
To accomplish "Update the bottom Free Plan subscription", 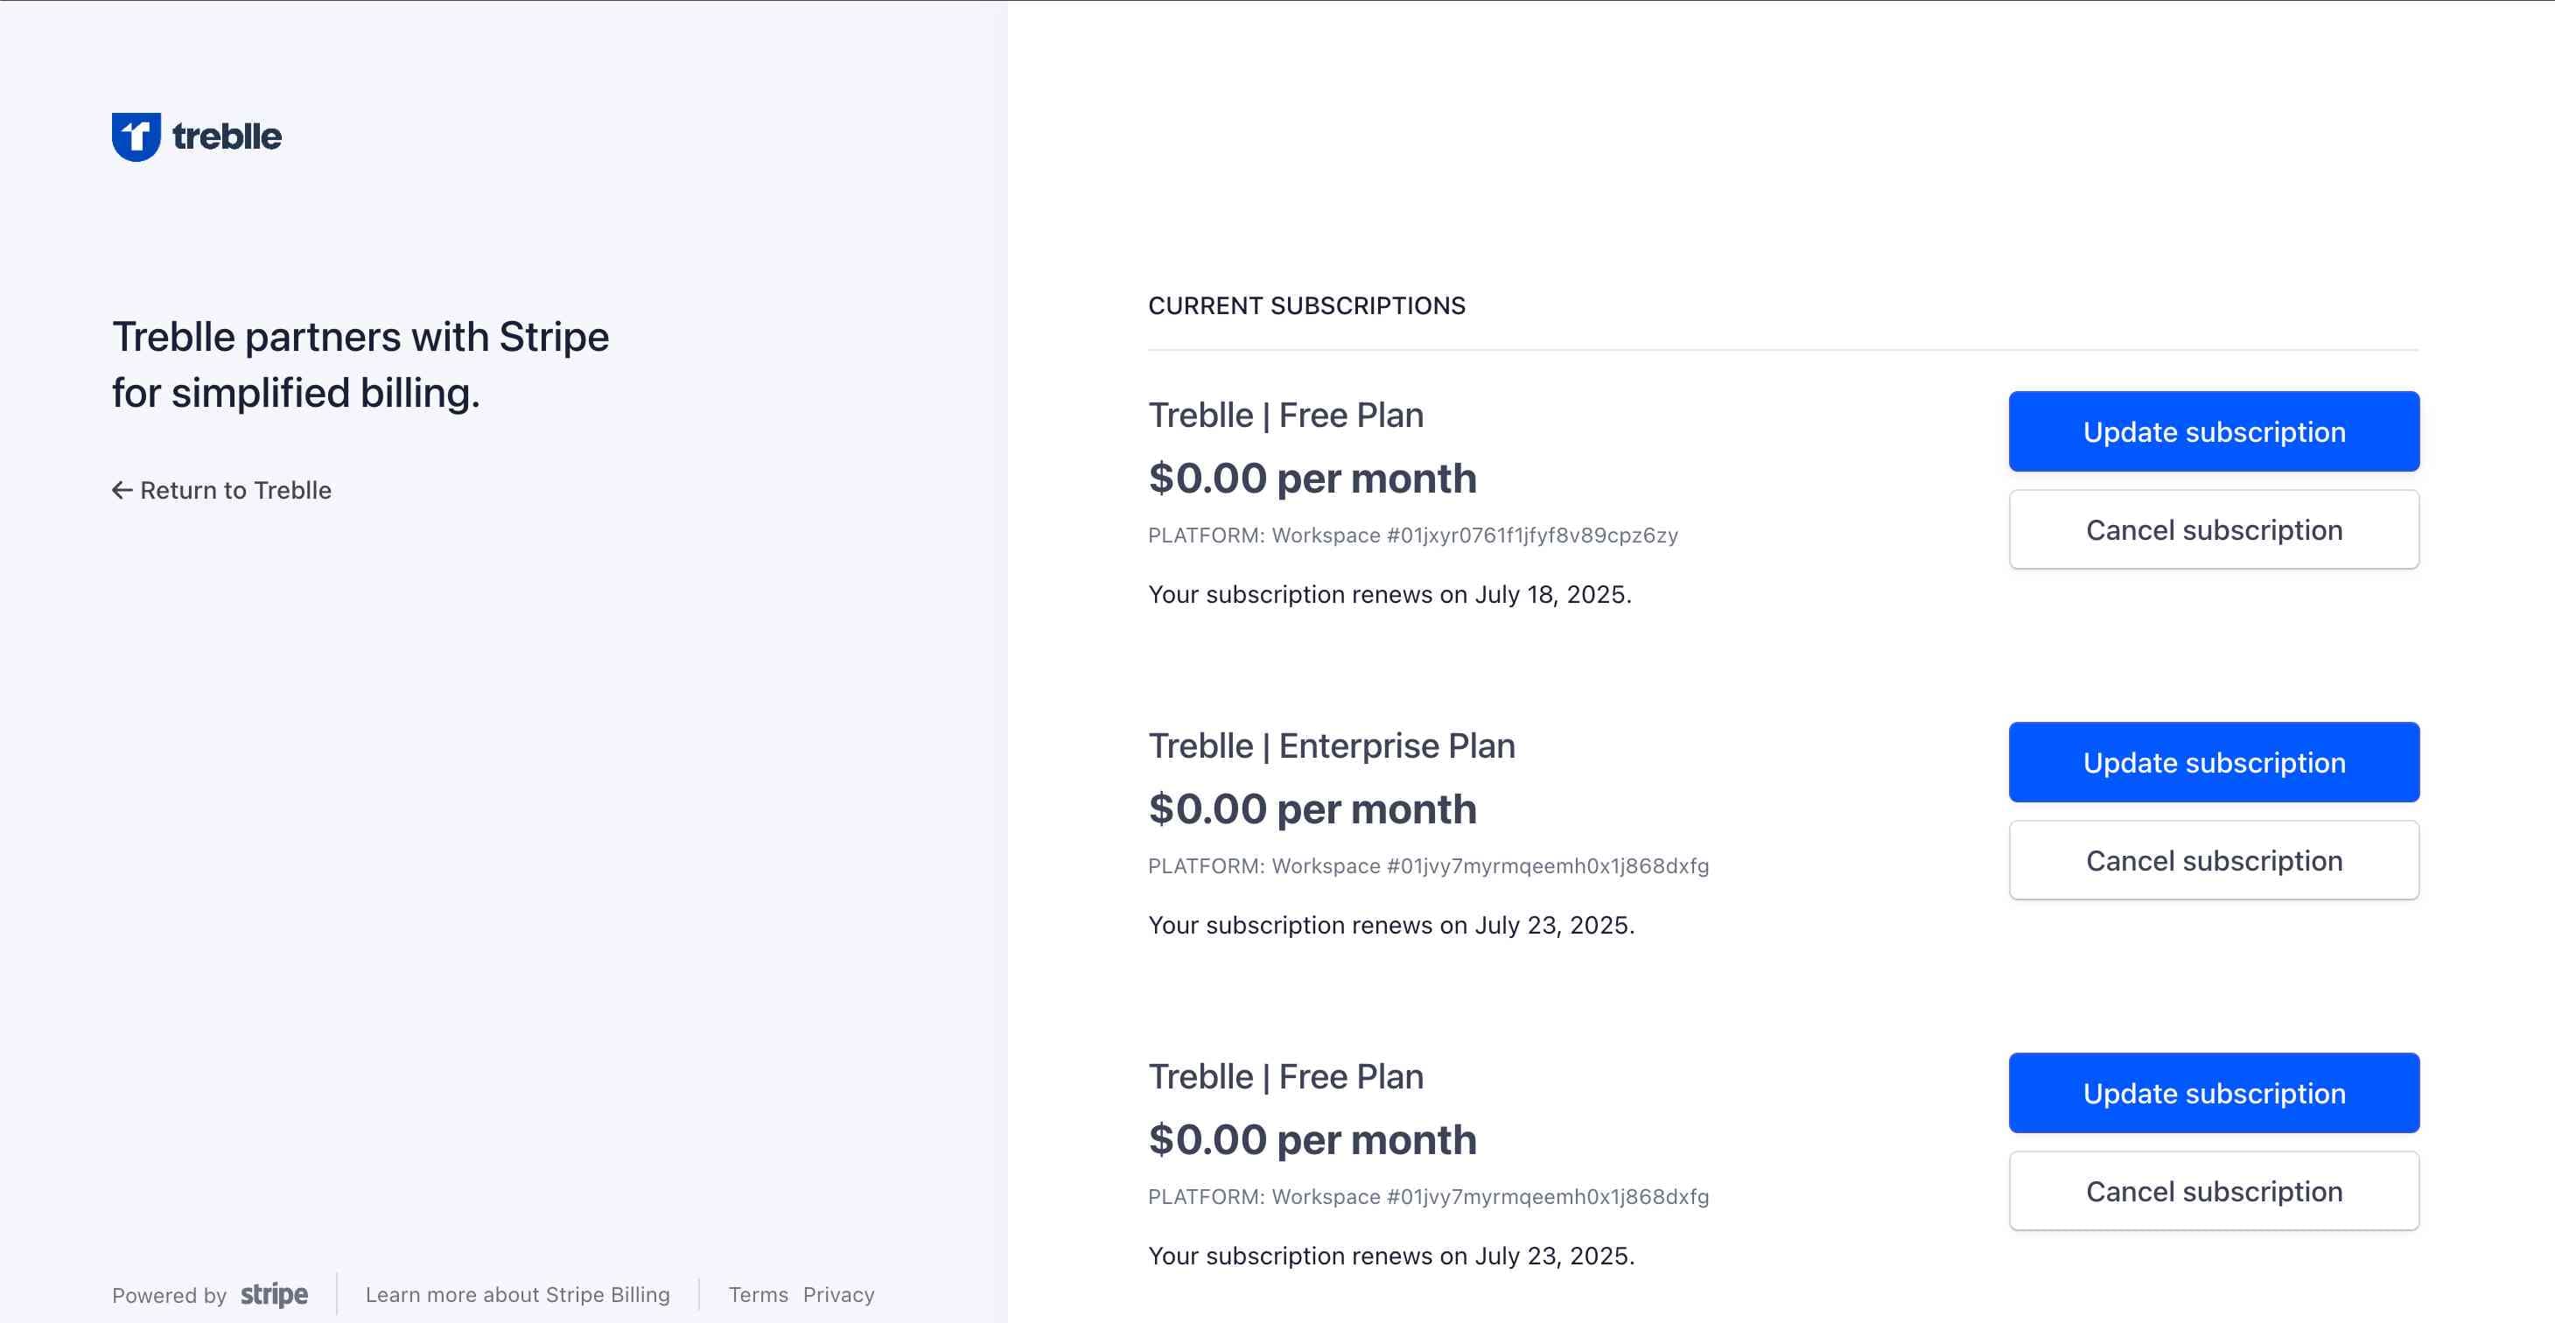I will (2214, 1092).
